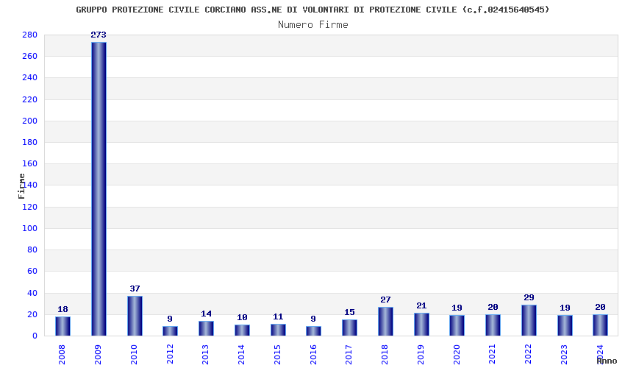Click the x-axis year 2018
The height and width of the screenshot is (368, 625).
tap(385, 355)
